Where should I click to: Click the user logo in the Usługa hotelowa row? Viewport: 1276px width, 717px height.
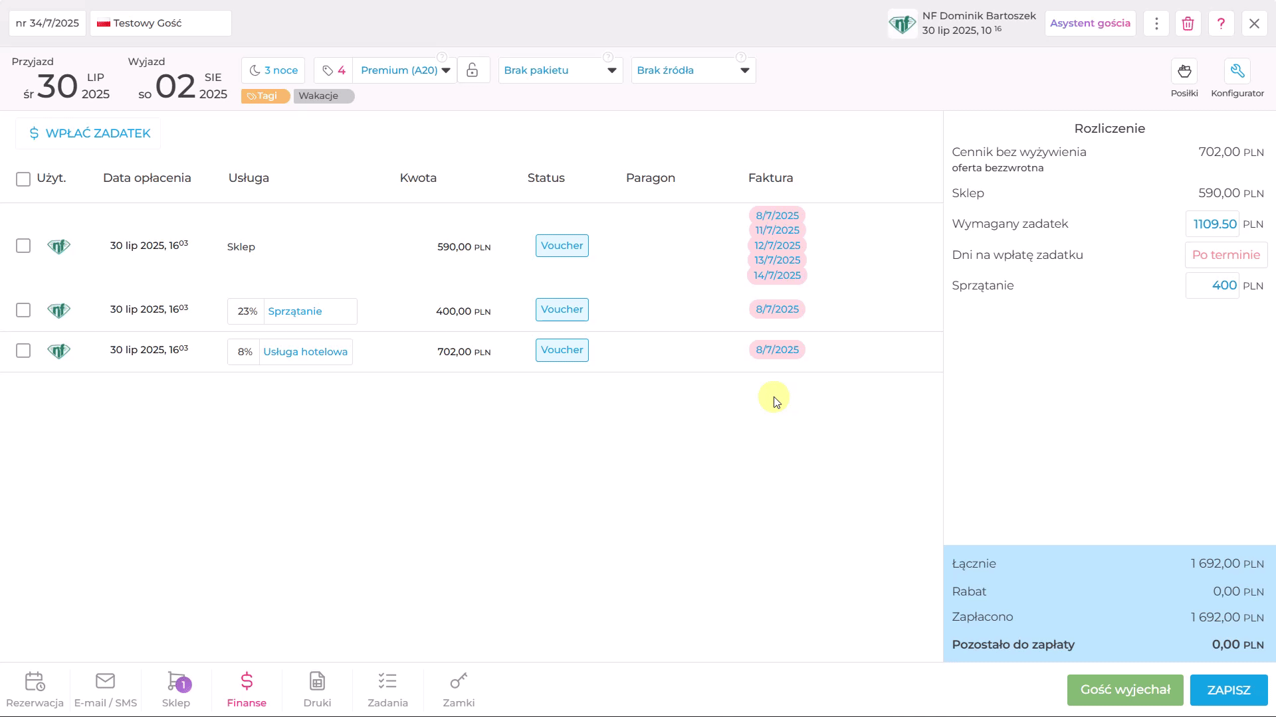point(58,351)
